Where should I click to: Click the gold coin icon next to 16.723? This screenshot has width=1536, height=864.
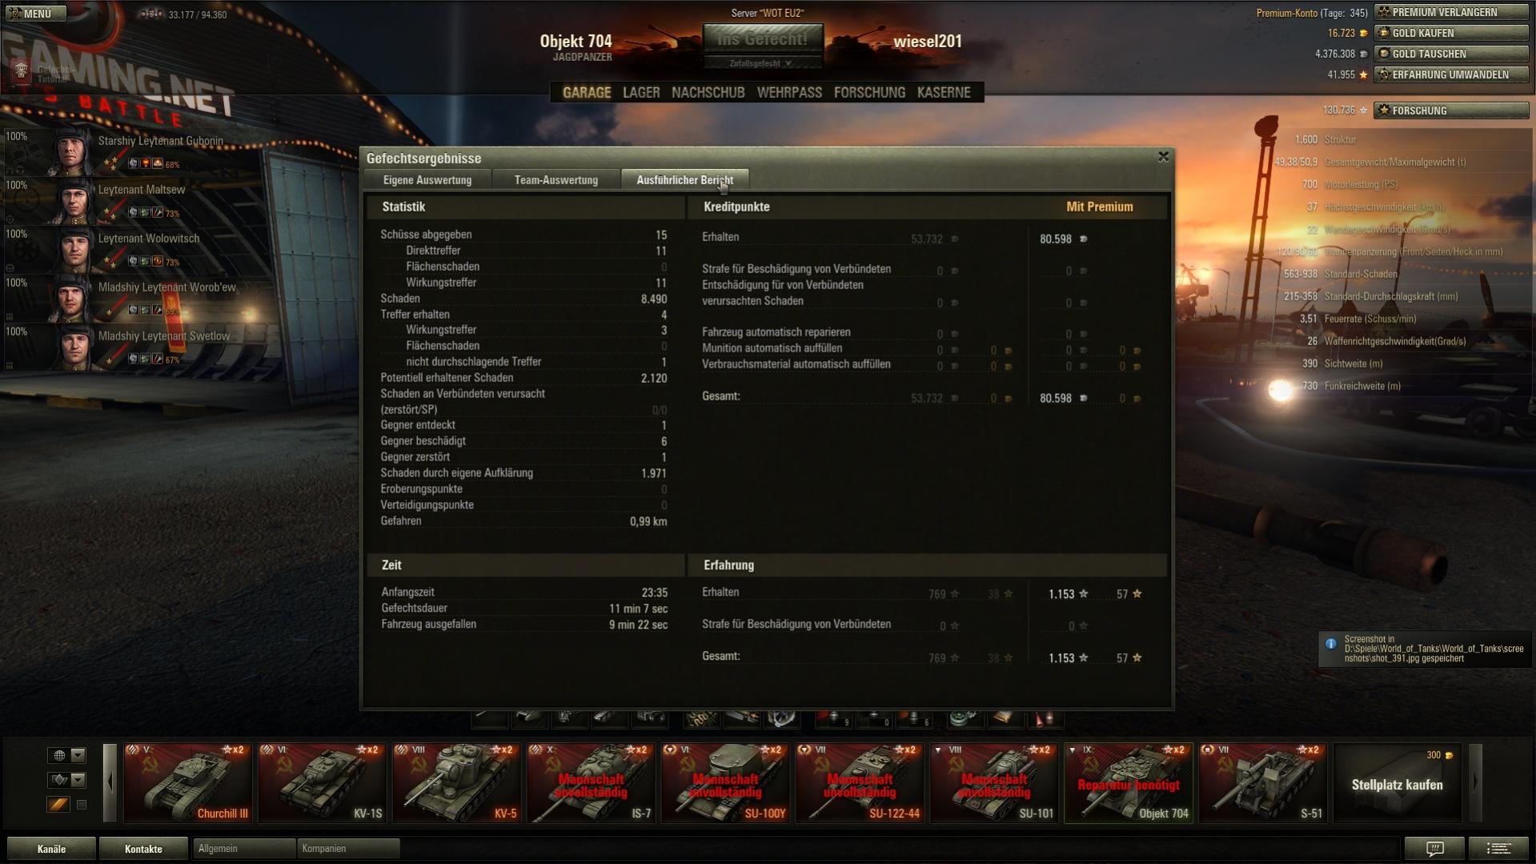pyautogui.click(x=1363, y=33)
